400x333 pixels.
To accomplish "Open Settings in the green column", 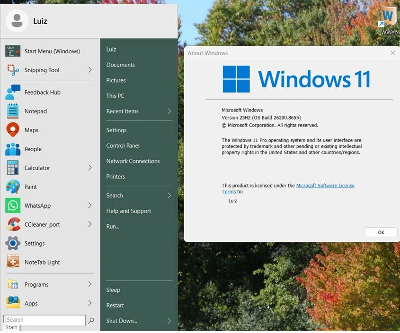I will tap(116, 130).
